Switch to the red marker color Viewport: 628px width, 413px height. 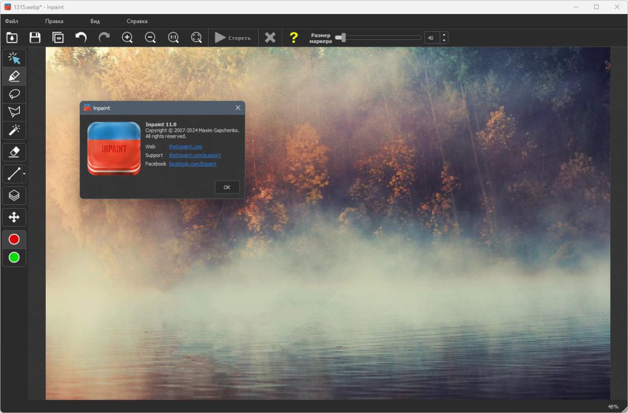[x=15, y=239]
